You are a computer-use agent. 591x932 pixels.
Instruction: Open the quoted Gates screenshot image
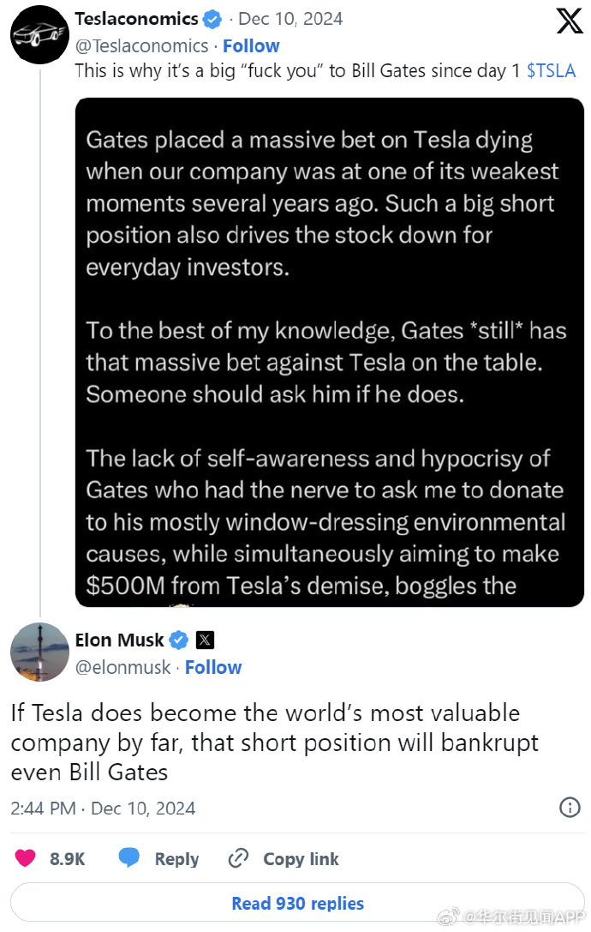coord(330,352)
